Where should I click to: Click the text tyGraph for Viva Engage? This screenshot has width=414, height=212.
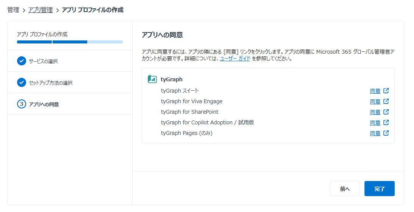tap(192, 101)
